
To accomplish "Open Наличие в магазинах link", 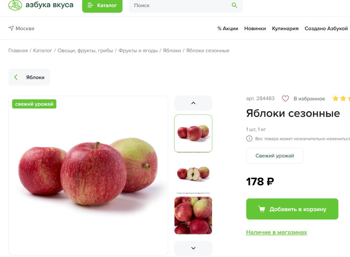I will tap(276, 232).
